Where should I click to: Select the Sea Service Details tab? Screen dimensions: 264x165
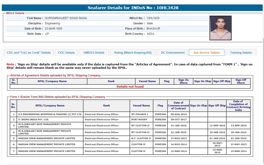(x=206, y=53)
